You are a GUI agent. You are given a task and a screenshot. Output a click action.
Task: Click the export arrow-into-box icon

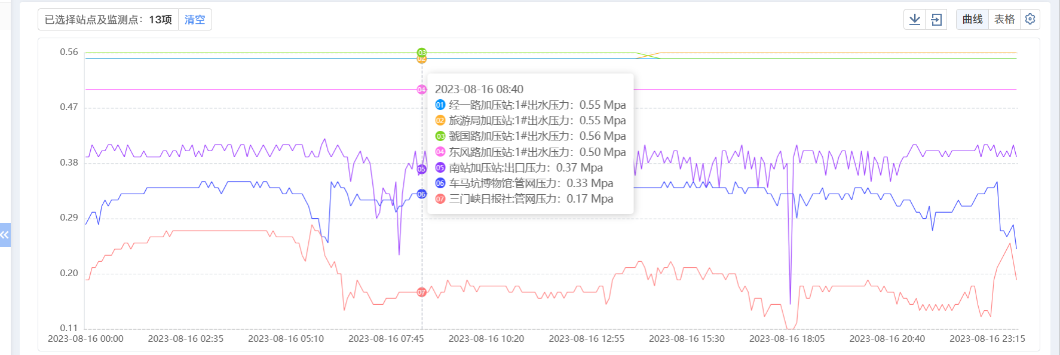936,20
